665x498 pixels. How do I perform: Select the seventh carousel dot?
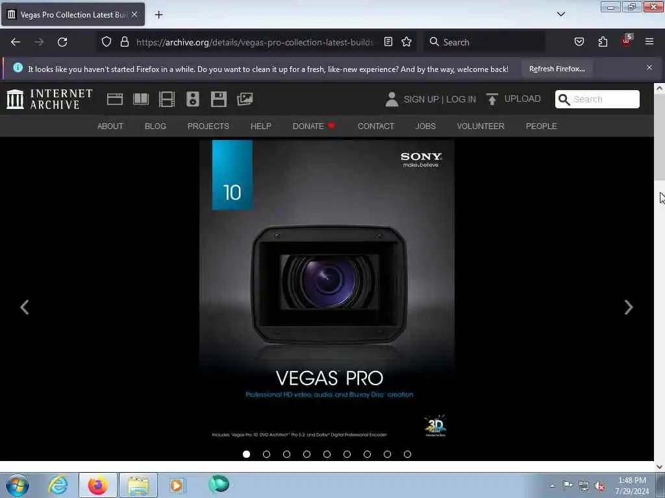368,454
